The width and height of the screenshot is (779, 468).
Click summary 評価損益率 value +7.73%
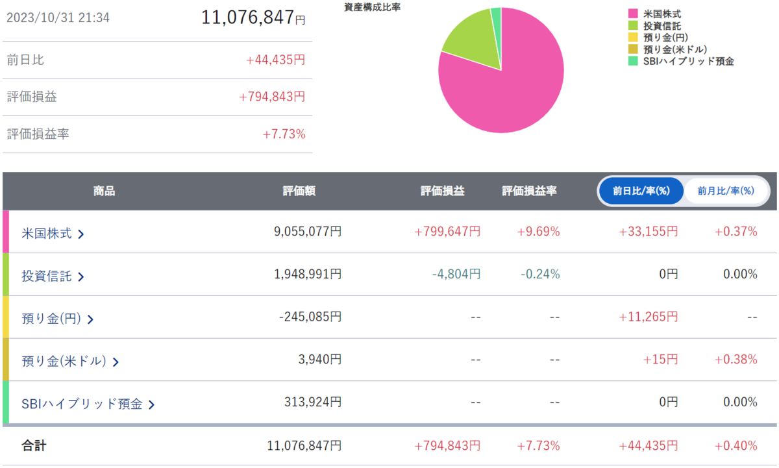click(284, 134)
